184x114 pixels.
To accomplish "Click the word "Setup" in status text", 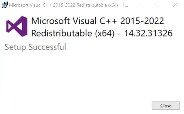I will 16,47.
